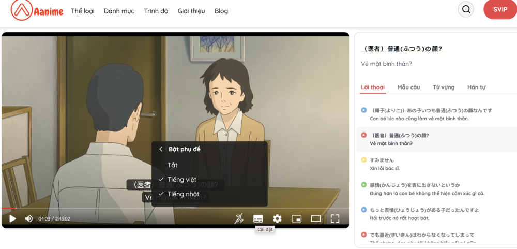Open the Danh mục menu
The height and width of the screenshot is (249, 517).
(119, 11)
